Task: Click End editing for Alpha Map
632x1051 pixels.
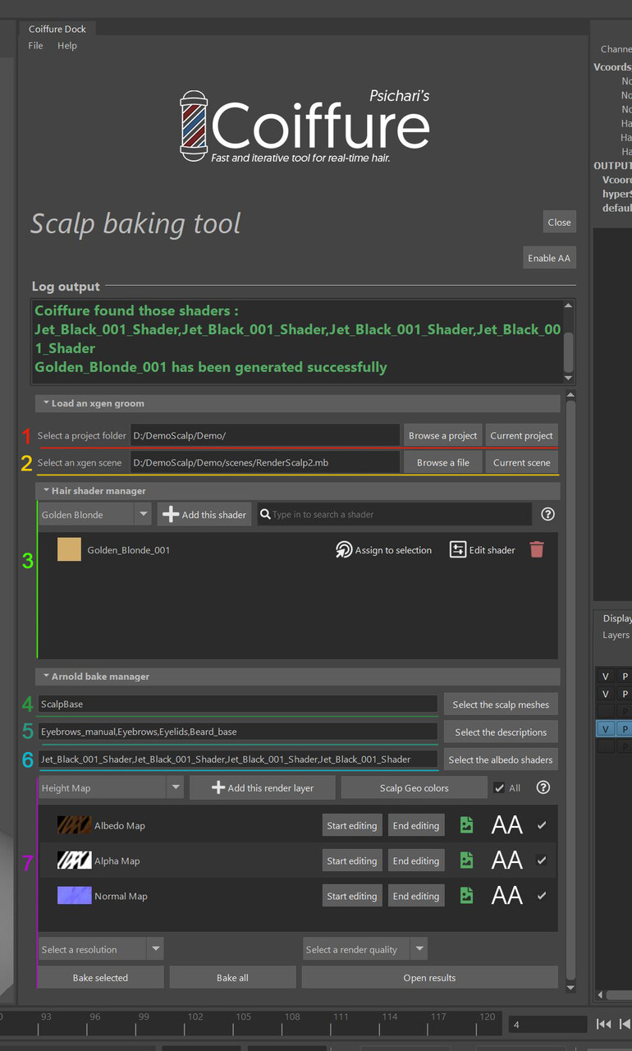Action: (416, 861)
